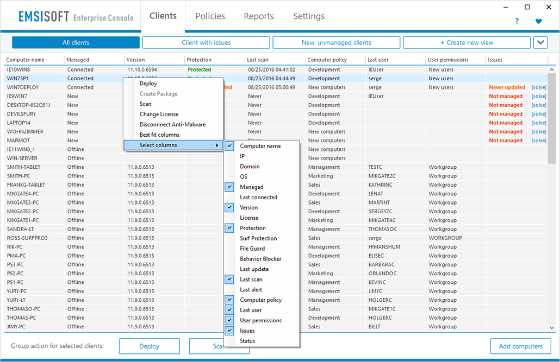Click the Create new view button
This screenshot has width=560, height=362.
pyautogui.click(x=466, y=42)
